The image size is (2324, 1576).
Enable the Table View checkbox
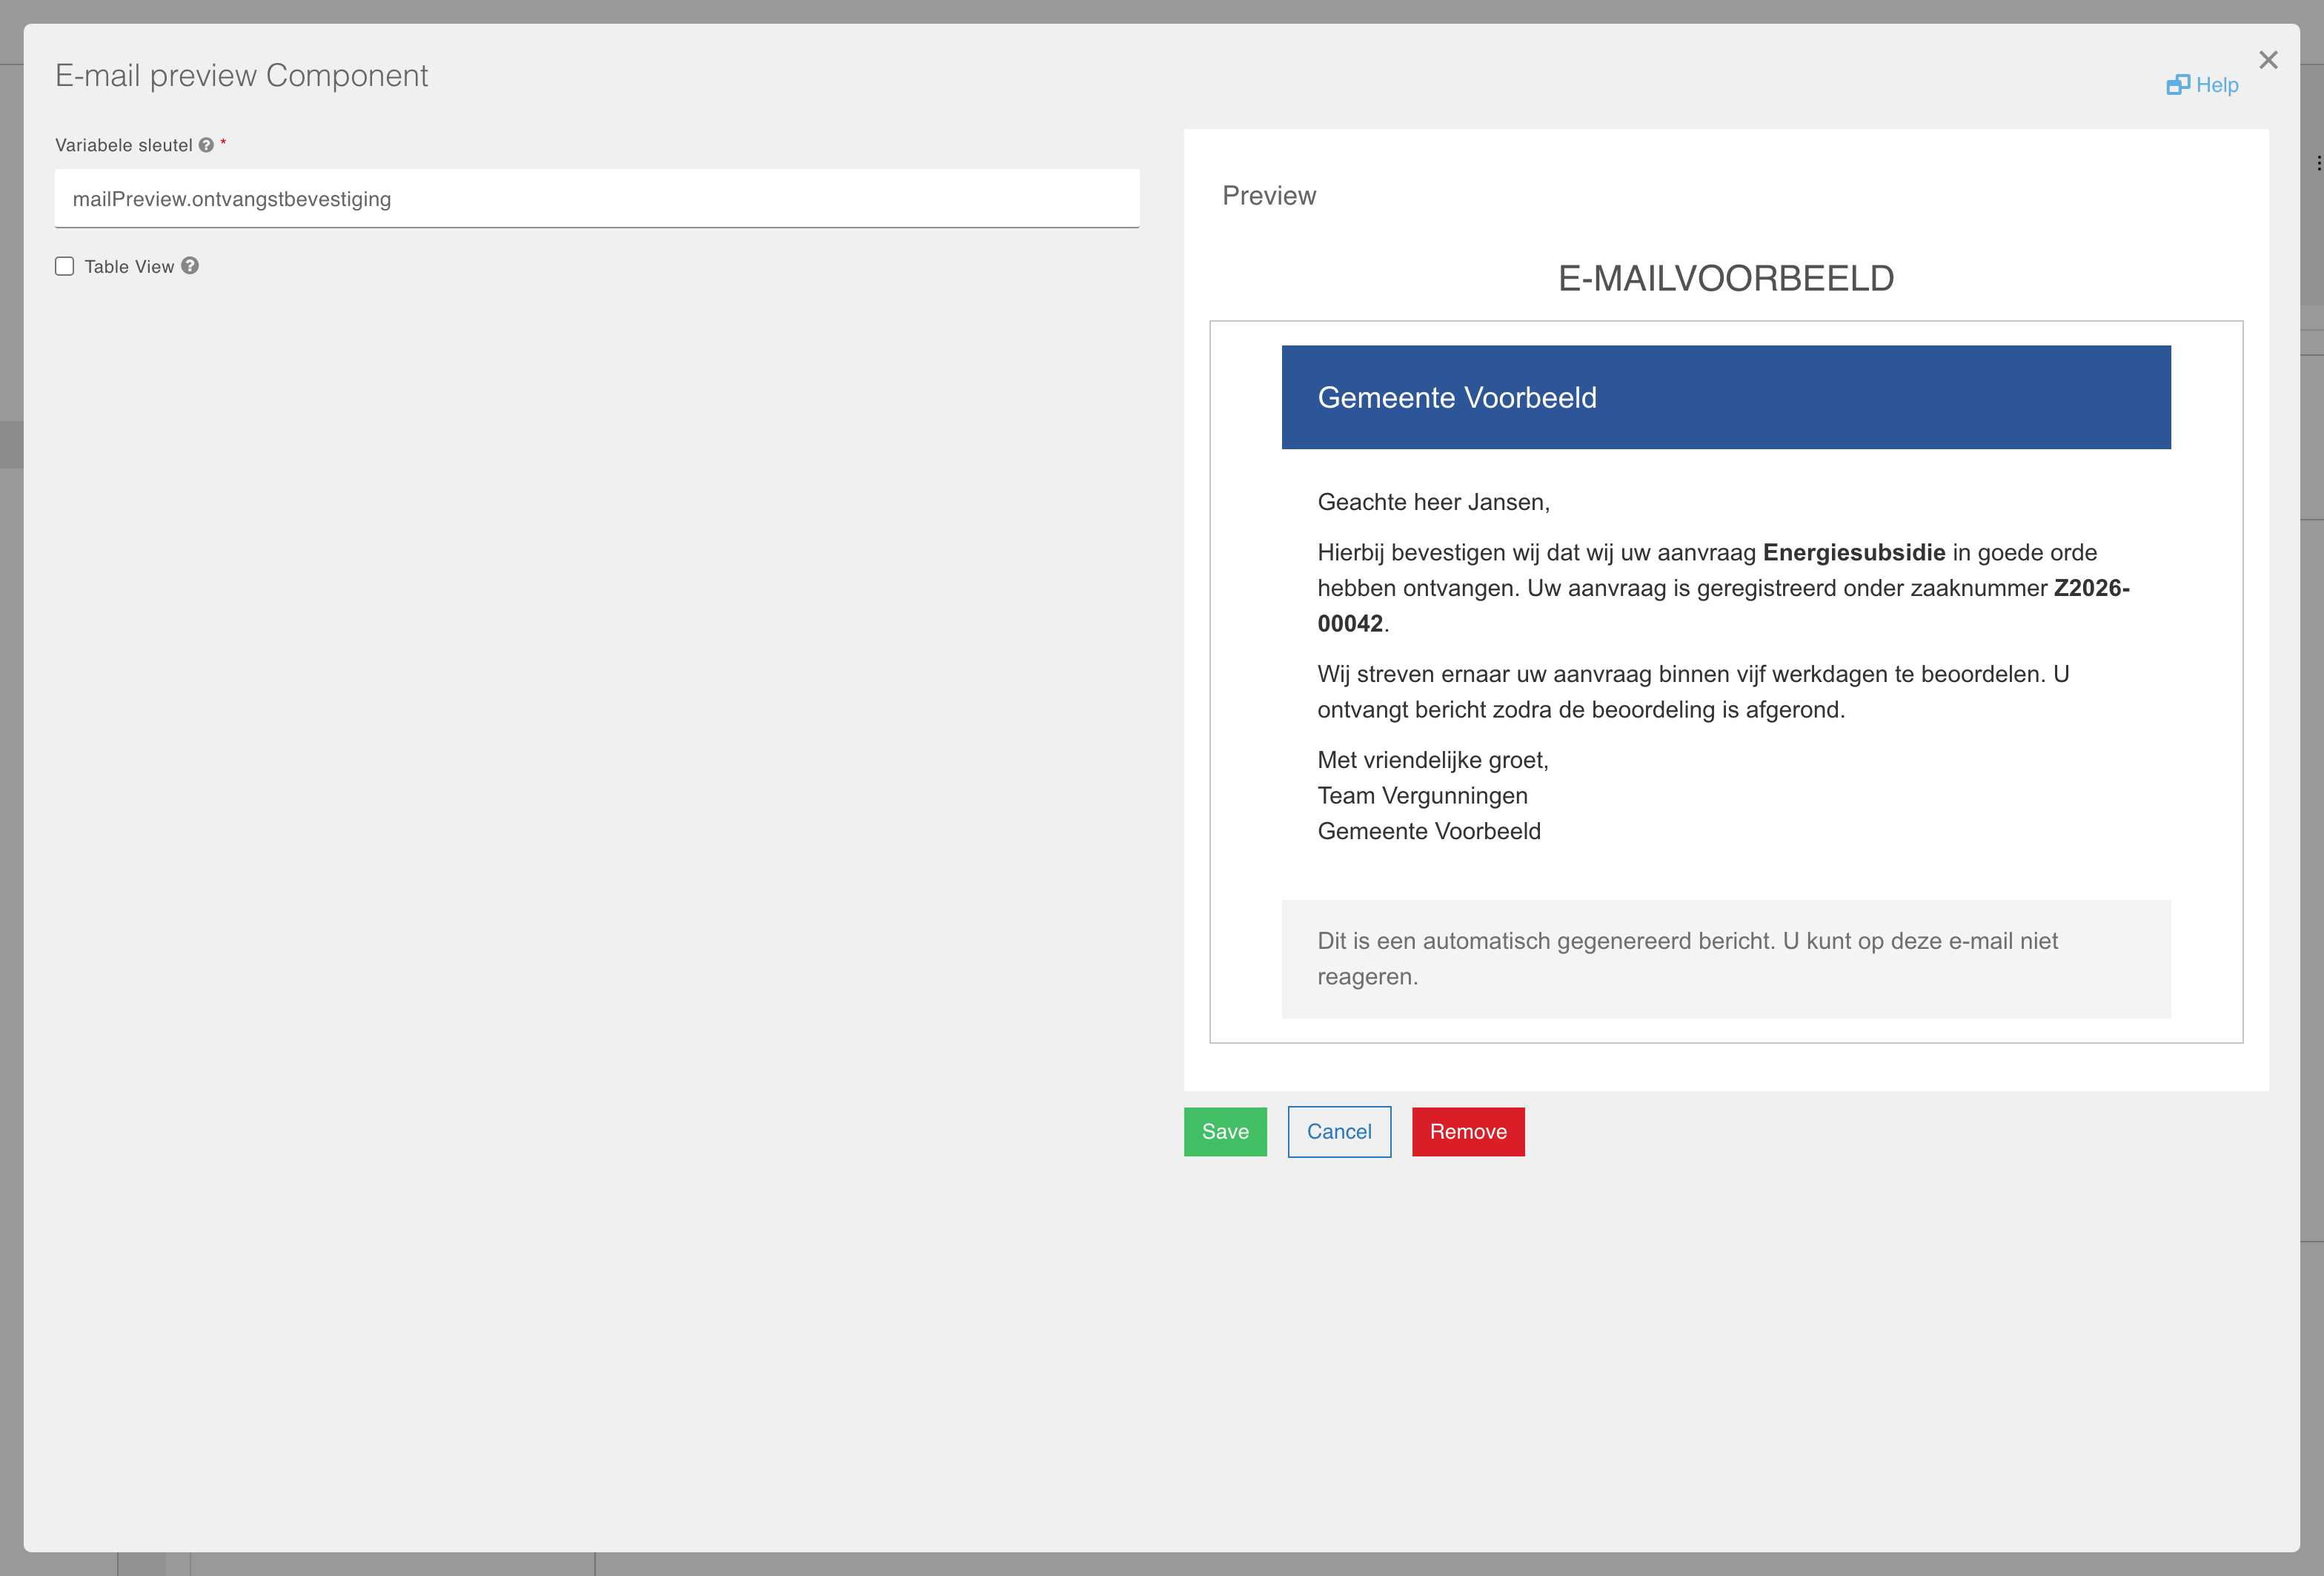65,266
